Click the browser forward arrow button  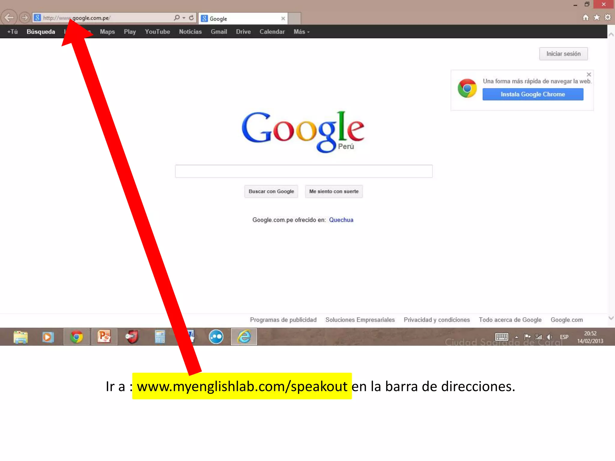pyautogui.click(x=25, y=18)
